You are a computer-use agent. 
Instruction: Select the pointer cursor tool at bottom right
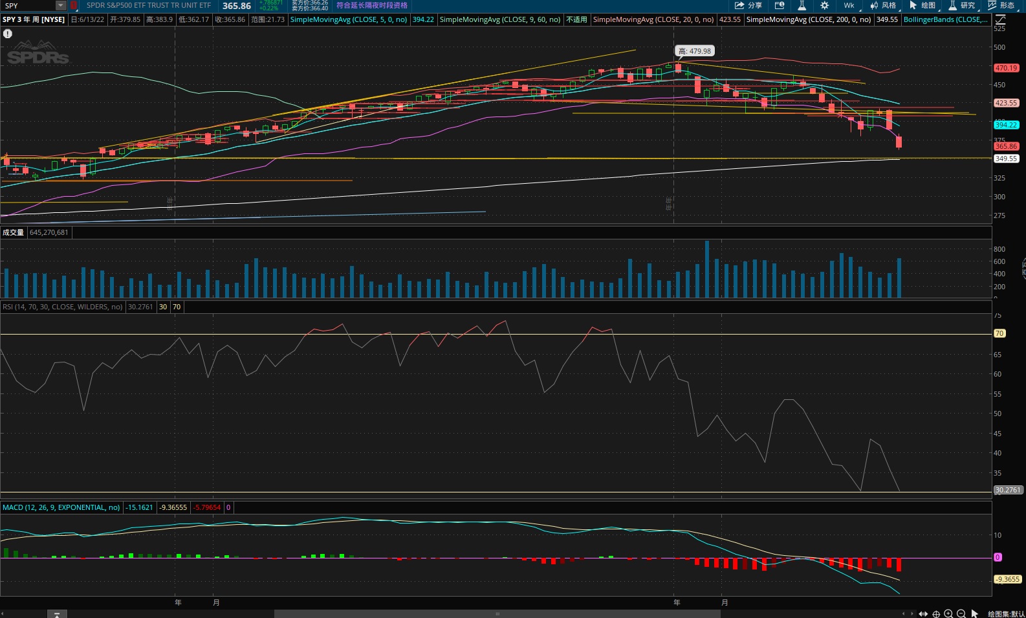[975, 613]
